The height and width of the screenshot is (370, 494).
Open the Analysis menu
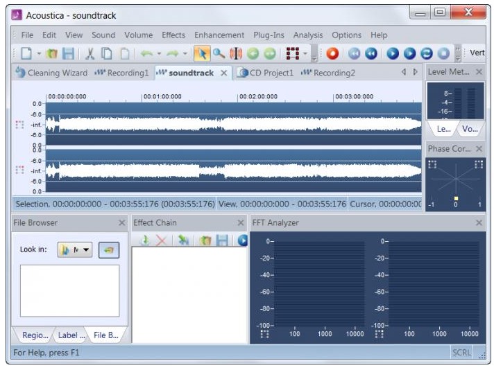coord(308,35)
